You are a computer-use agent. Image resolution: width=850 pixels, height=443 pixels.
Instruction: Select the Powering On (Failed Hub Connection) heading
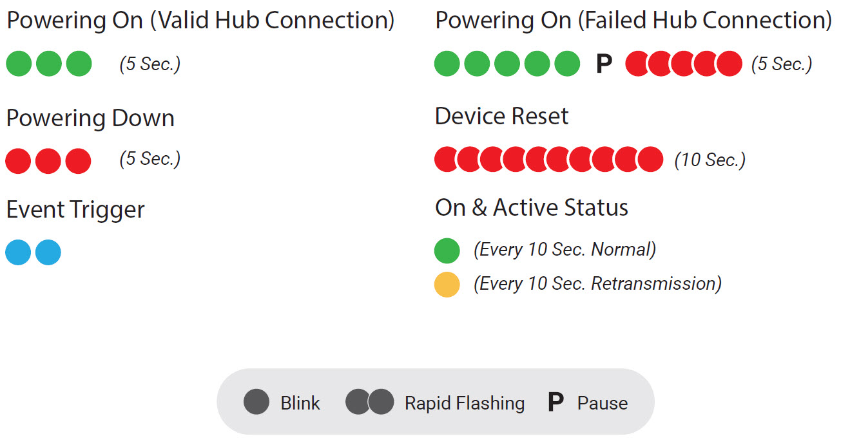[633, 21]
